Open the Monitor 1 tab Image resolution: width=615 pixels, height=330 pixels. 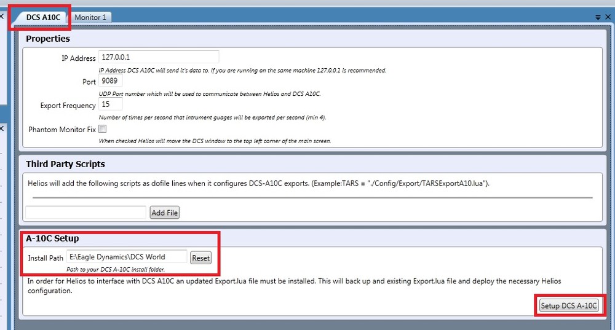tap(90, 17)
